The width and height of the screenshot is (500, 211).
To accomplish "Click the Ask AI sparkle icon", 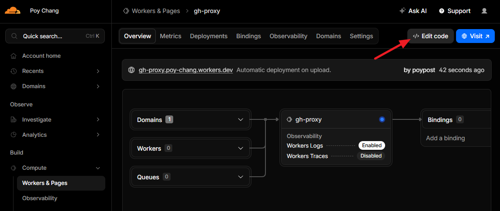I will [403, 11].
